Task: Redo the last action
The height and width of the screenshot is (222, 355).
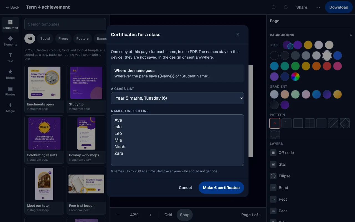Action: tap(286, 7)
